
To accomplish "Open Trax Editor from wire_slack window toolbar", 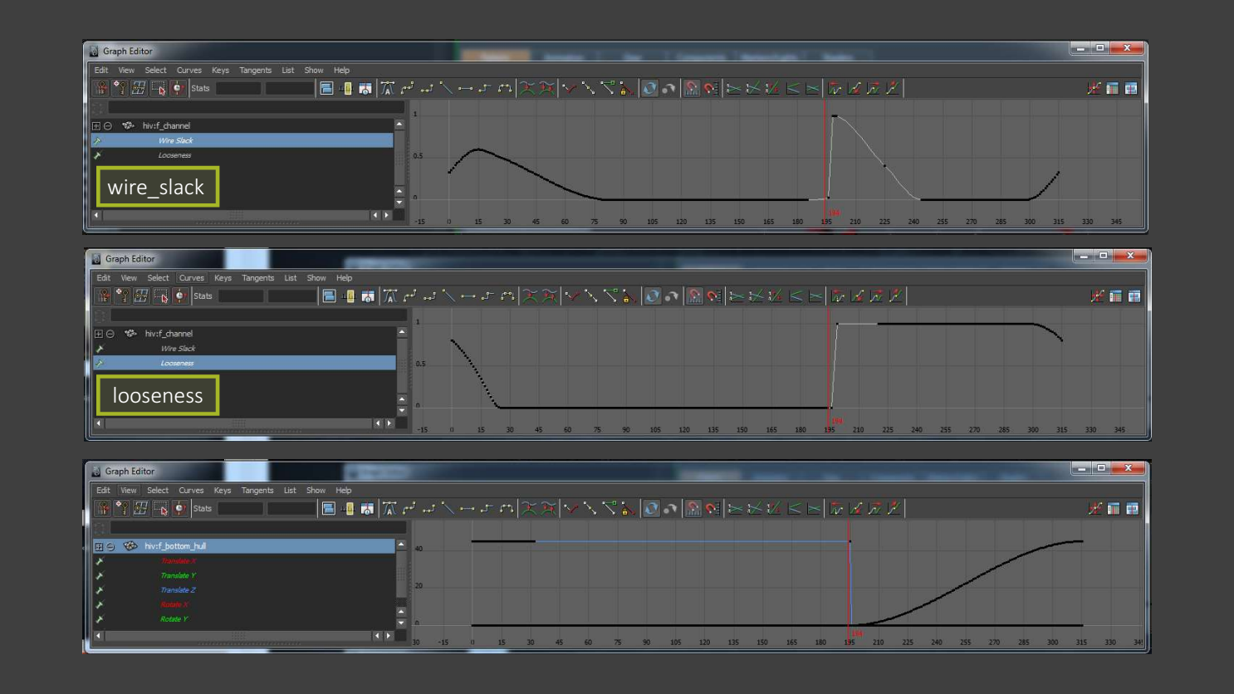I will [x=1131, y=88].
